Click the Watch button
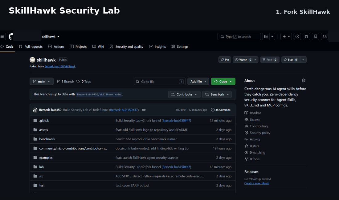The image size is (339, 200). click(243, 60)
